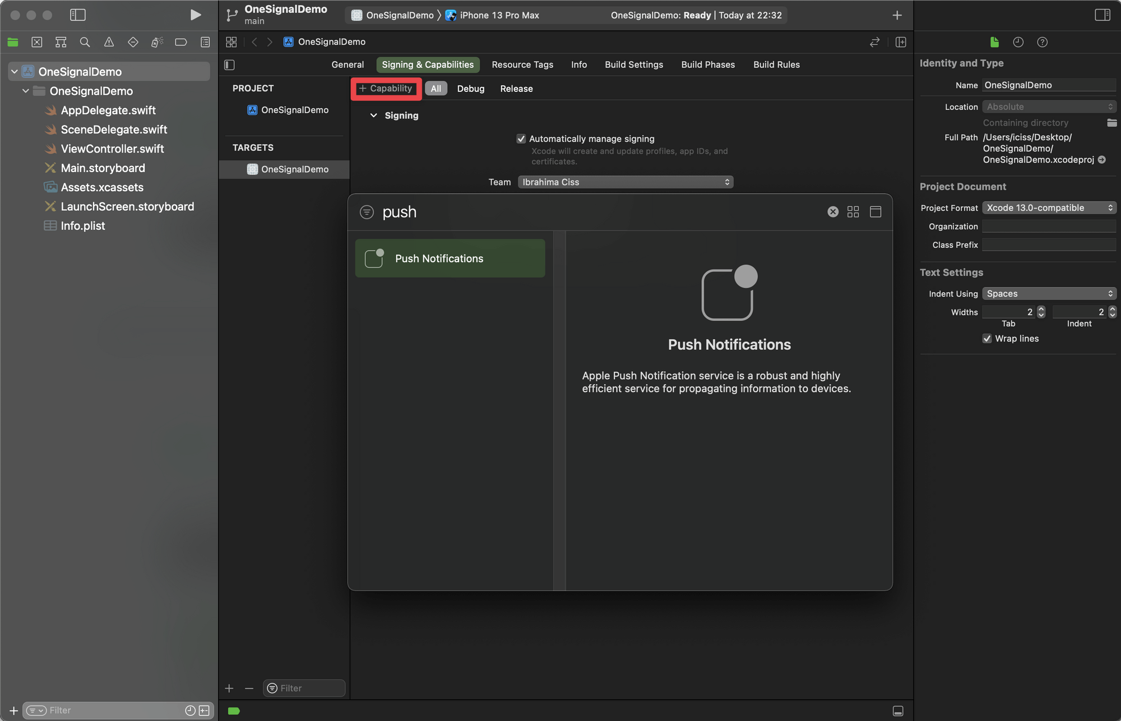
Task: Open the Find navigator magnifier icon
Action: (x=85, y=42)
